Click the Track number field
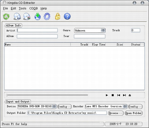 136,30
